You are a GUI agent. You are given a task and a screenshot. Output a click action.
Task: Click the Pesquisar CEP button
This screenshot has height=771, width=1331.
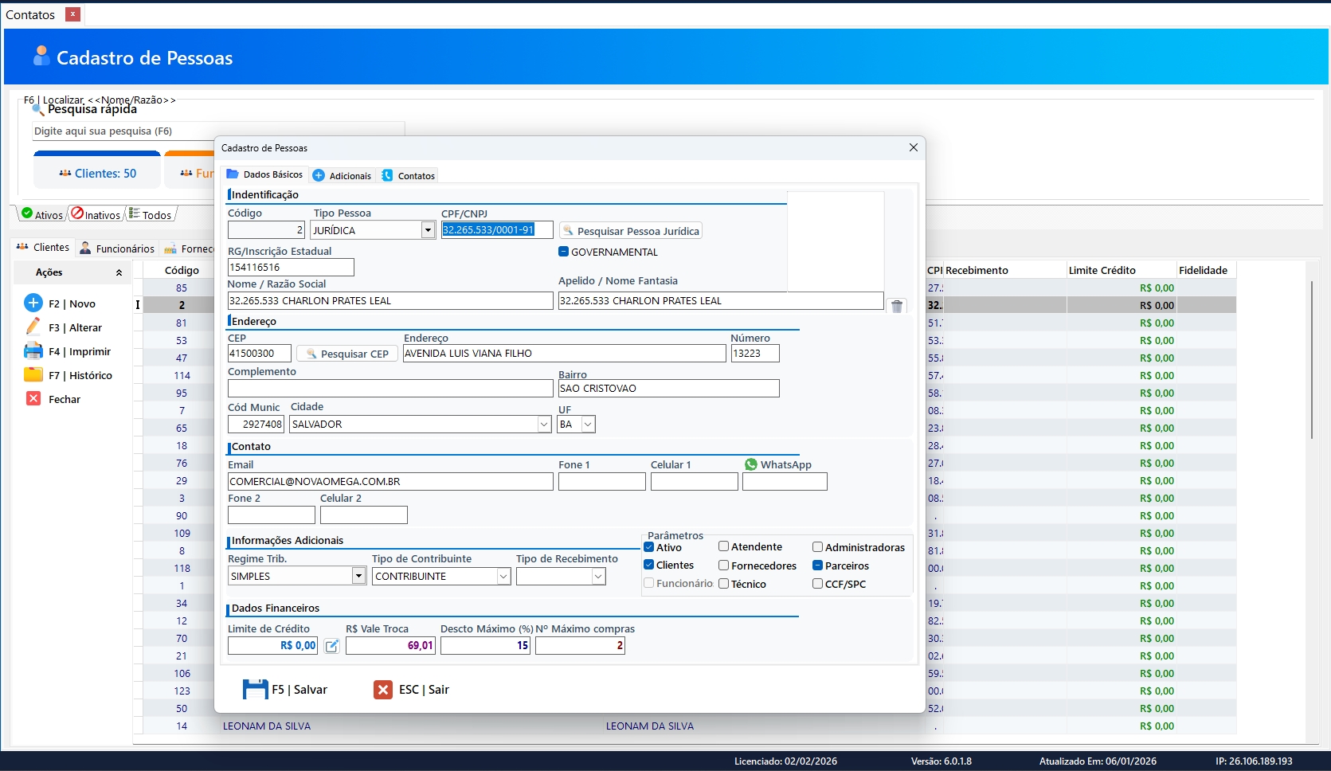[x=347, y=354]
